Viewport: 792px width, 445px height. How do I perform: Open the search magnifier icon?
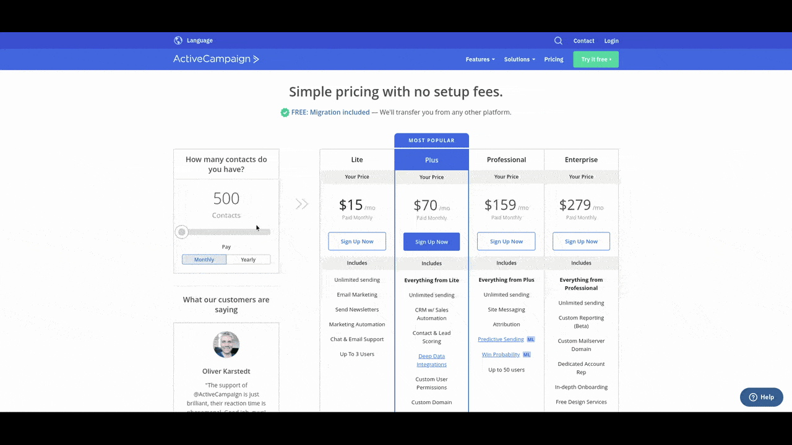[558, 41]
